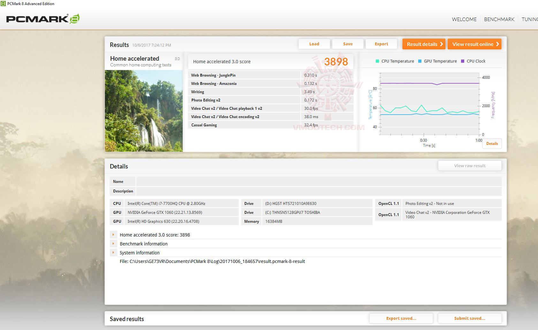Click Photo Editing v2 - Not in use
Image resolution: width=538 pixels, height=330 pixels.
451,203
